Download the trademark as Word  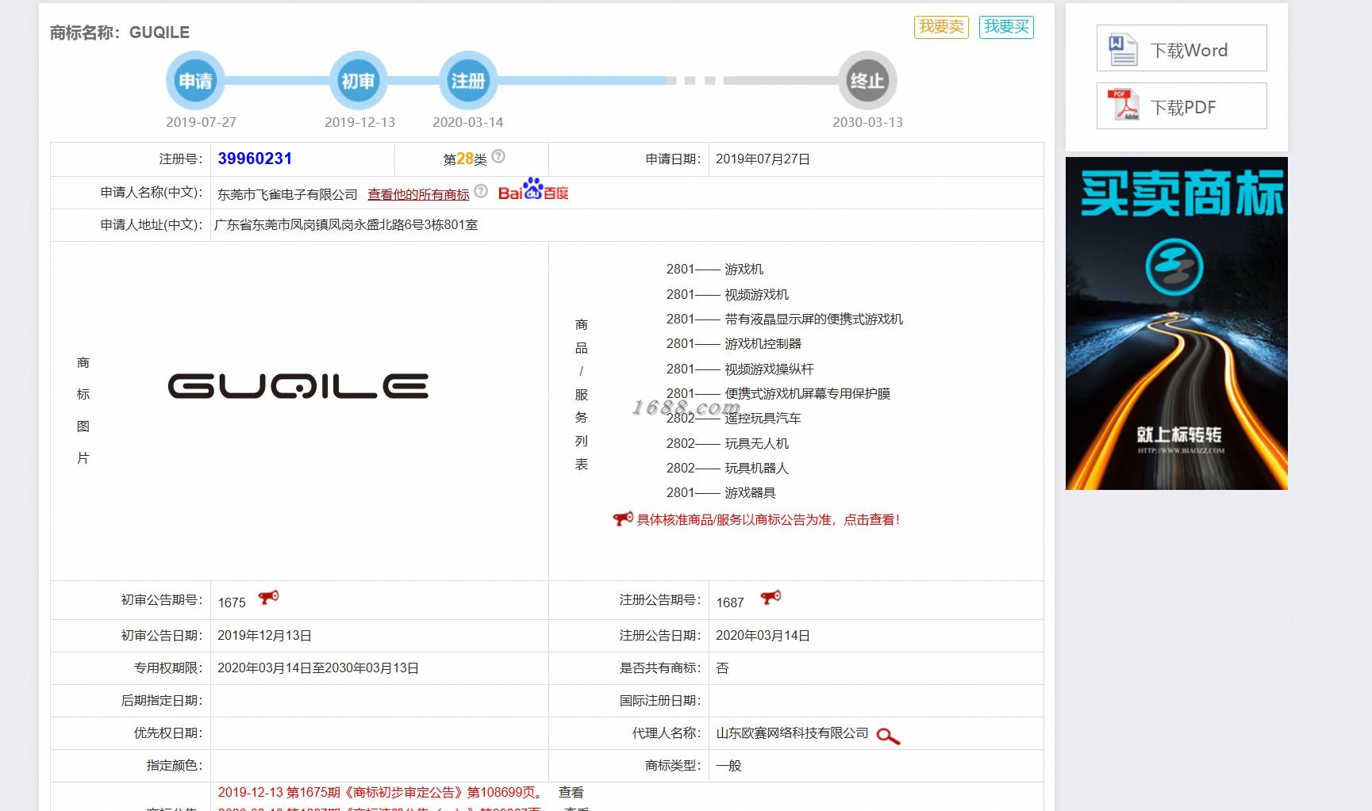pos(1182,48)
